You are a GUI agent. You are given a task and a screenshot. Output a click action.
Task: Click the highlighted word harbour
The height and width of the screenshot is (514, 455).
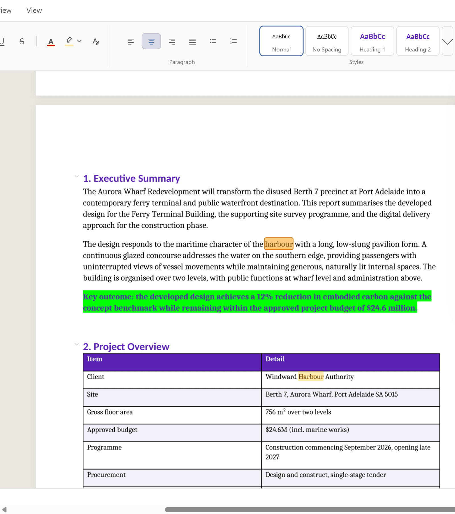pyautogui.click(x=279, y=244)
